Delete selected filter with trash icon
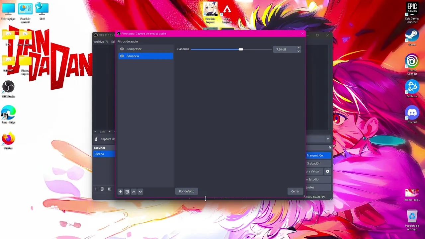The width and height of the screenshot is (425, 239). 127,192
